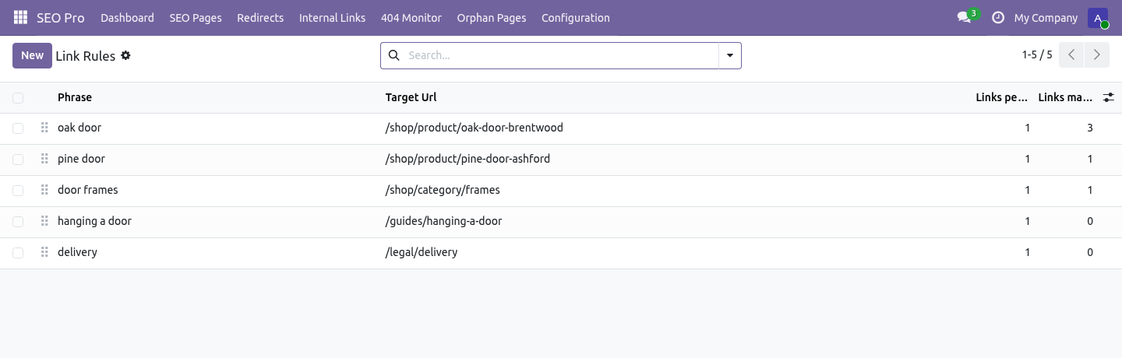Image resolution: width=1122 pixels, height=358 pixels.
Task: Sort by the Target Url column header
Action: coord(411,97)
